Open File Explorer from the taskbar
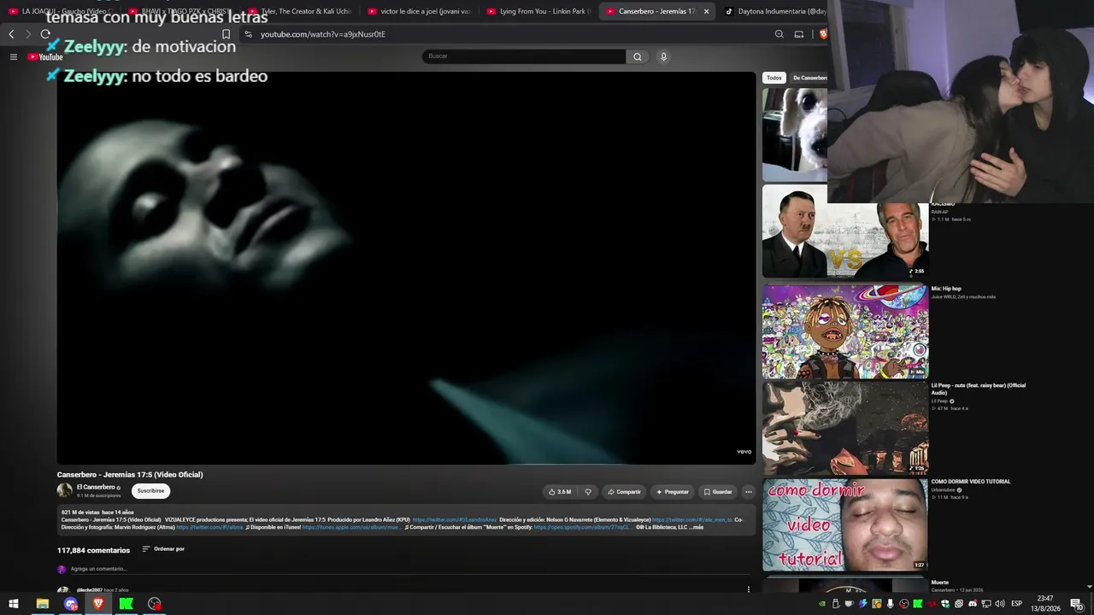The width and height of the screenshot is (1094, 615). coord(42,604)
